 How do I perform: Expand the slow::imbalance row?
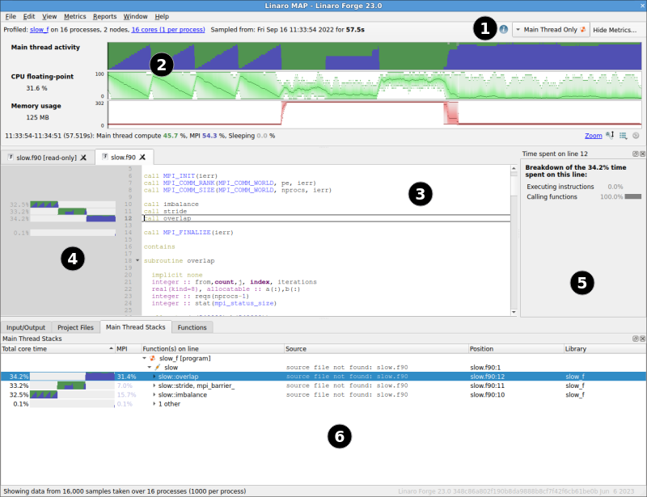click(154, 394)
